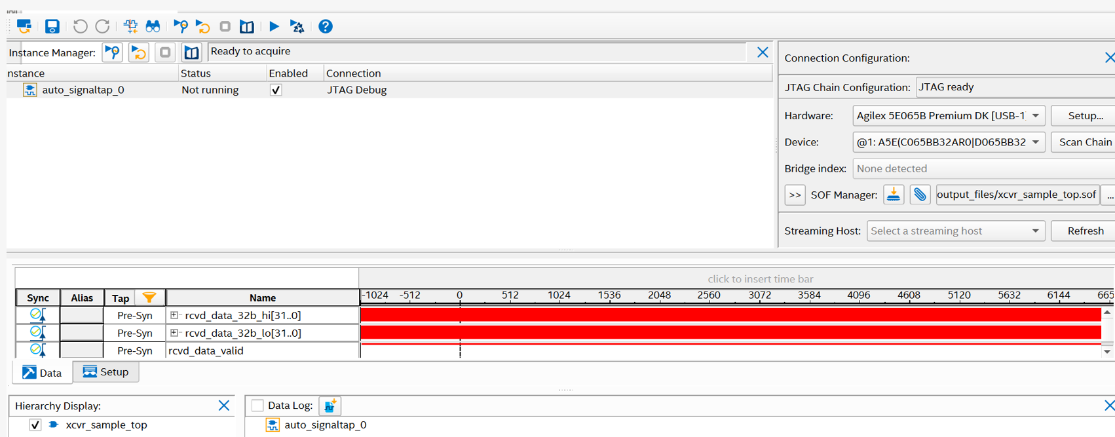Open help with question mark icon
Image resolution: width=1115 pixels, height=437 pixels.
click(x=325, y=26)
